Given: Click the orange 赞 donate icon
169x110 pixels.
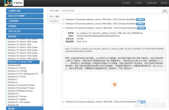Looking at the screenshot, I should pyautogui.click(x=115, y=85).
